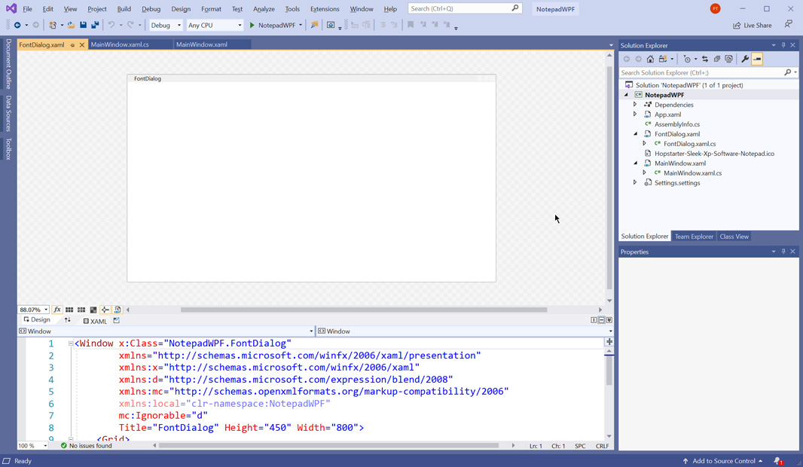
Task: Open the Any CPU platform dropdown
Action: [x=215, y=25]
